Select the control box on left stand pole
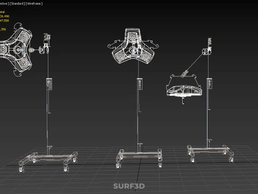The width and height of the screenshot is (258, 194). point(49,84)
